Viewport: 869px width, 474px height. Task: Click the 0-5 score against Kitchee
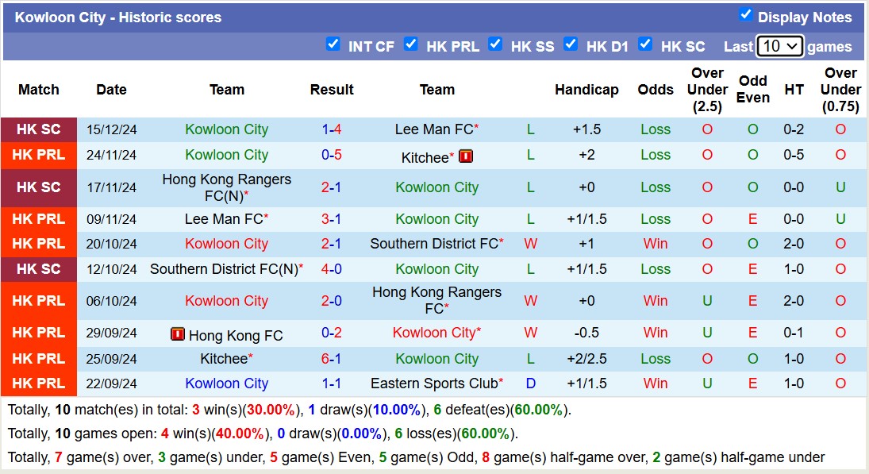[x=332, y=155]
